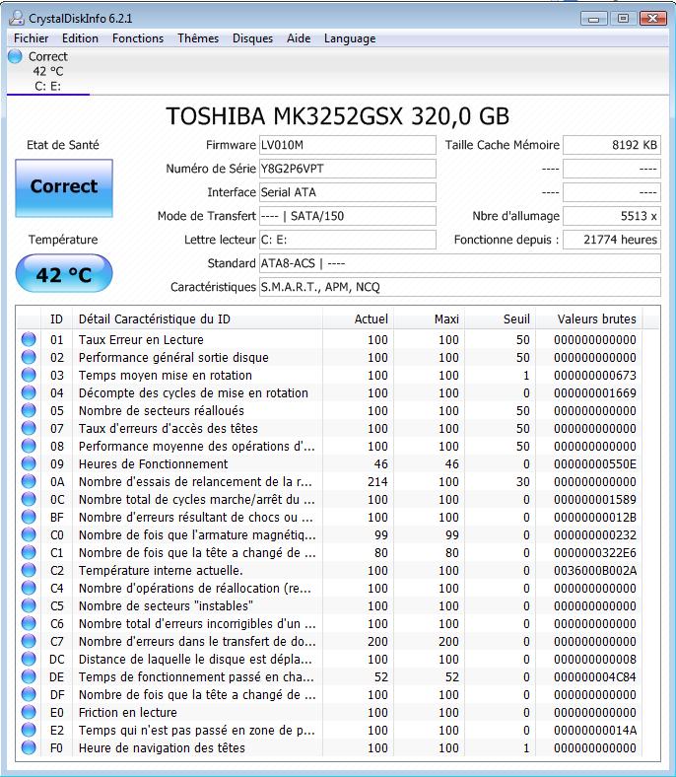Open the Edition menu
The image size is (676, 777).
point(80,38)
